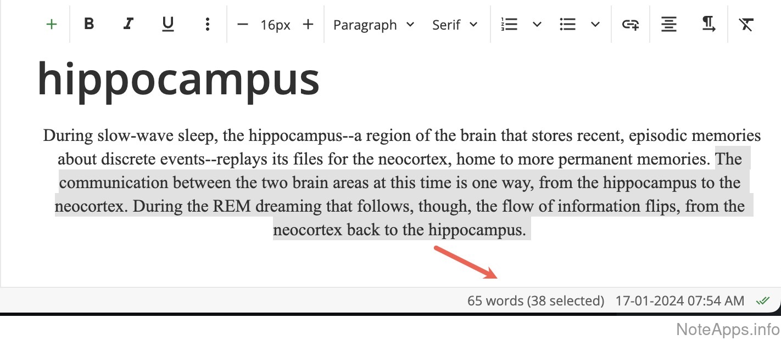
Task: Toggle underline formatting
Action: click(168, 24)
